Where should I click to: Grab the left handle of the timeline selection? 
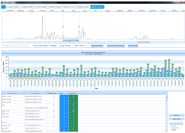click(x=63, y=27)
